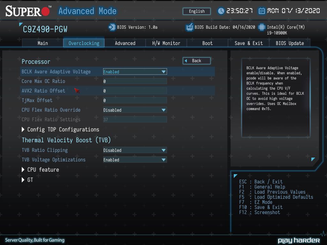Viewport: 327px width, 245px height.
Task: Click the F10 : Save & Exit hint
Action: (x=261, y=207)
